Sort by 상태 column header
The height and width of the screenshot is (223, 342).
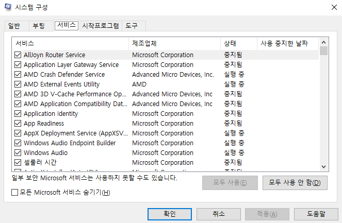[x=239, y=44]
